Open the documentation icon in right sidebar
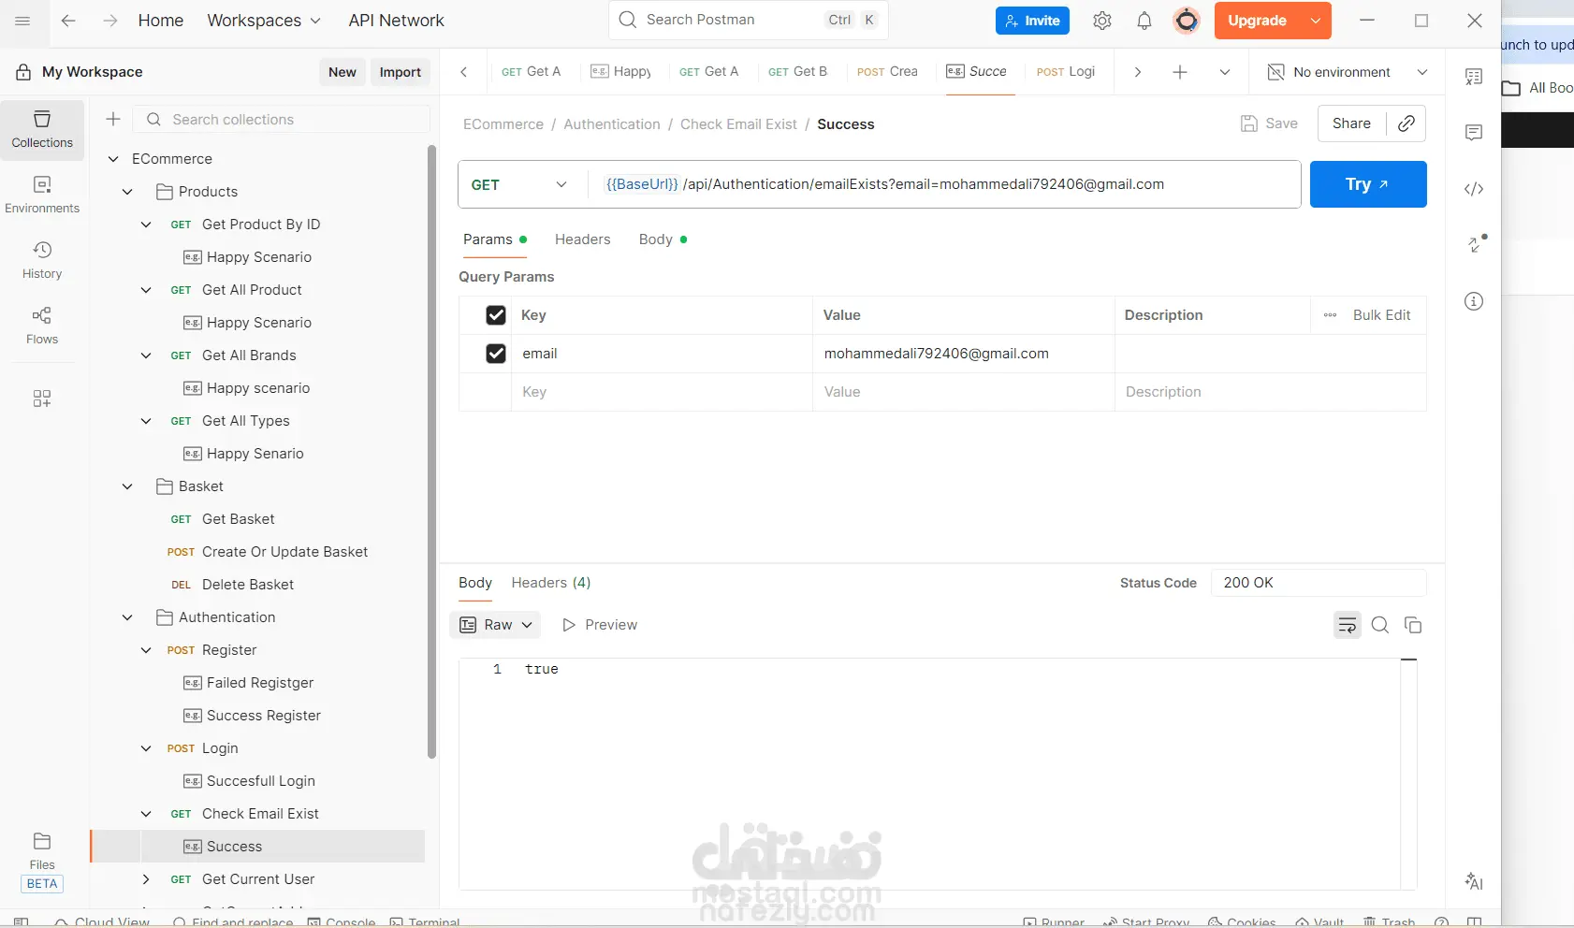 1474,77
